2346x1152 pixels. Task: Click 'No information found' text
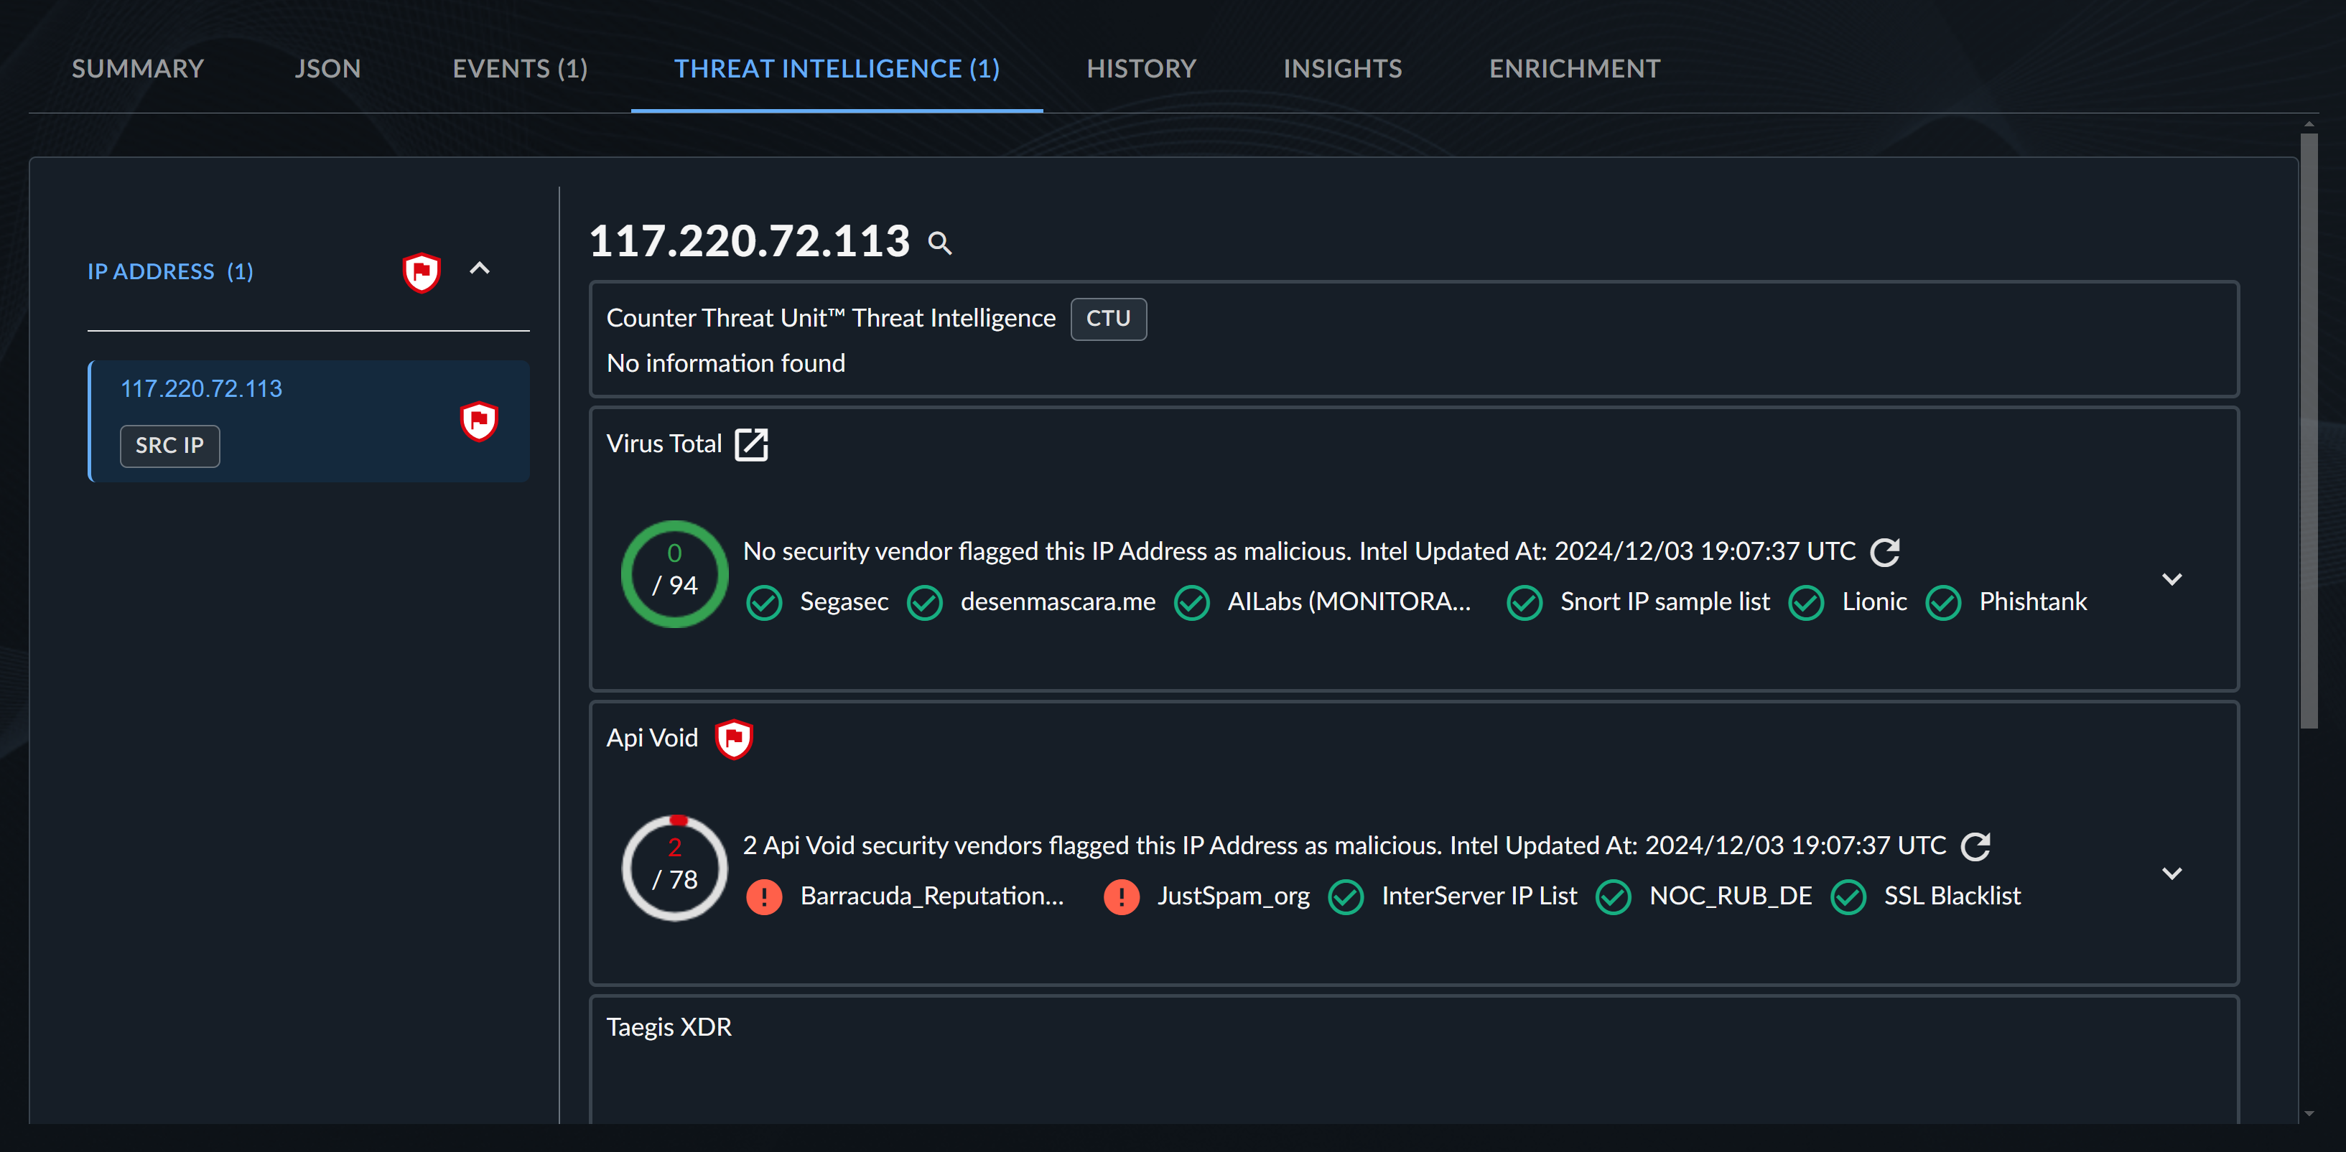(x=726, y=363)
